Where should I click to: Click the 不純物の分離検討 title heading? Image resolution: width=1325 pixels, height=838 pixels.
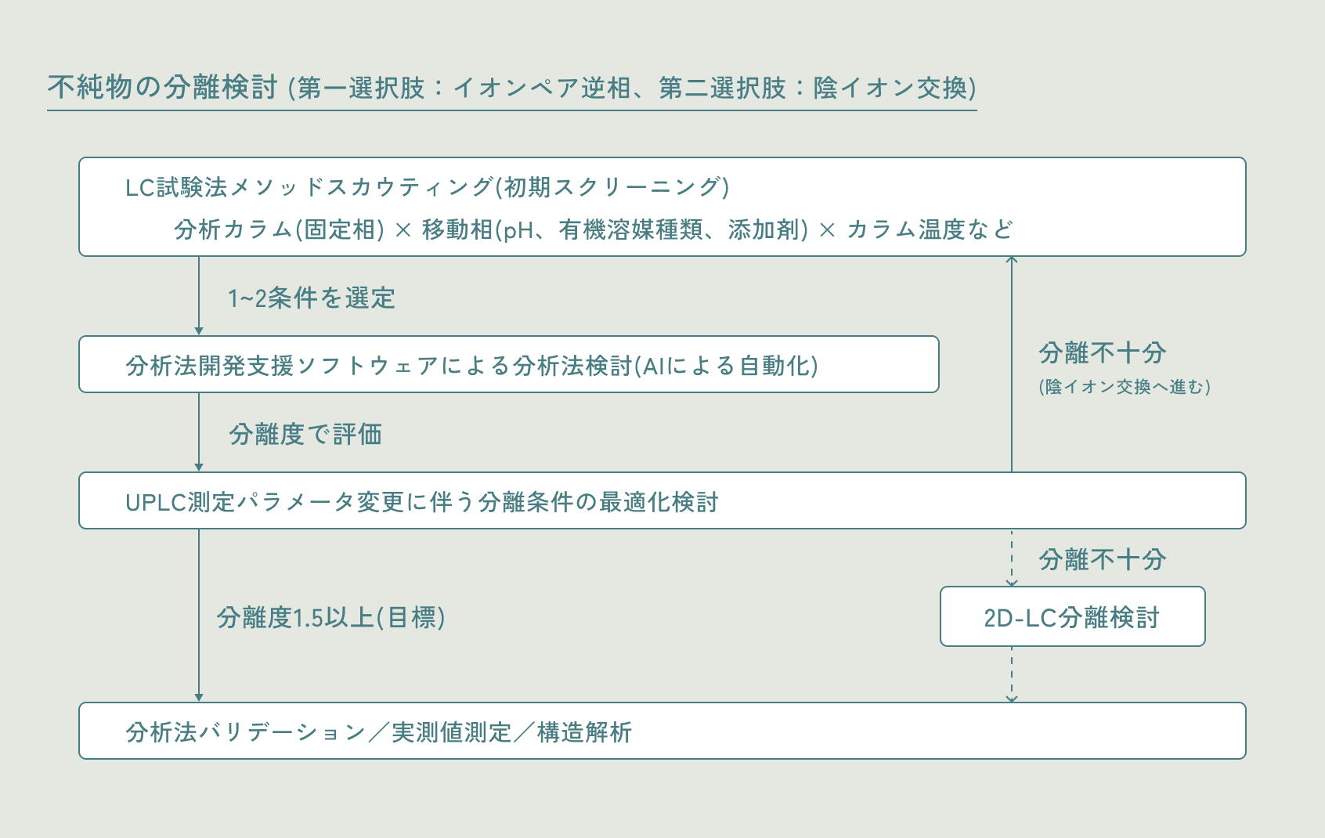click(162, 87)
